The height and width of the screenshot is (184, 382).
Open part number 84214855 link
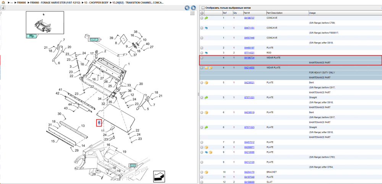[x=249, y=68]
